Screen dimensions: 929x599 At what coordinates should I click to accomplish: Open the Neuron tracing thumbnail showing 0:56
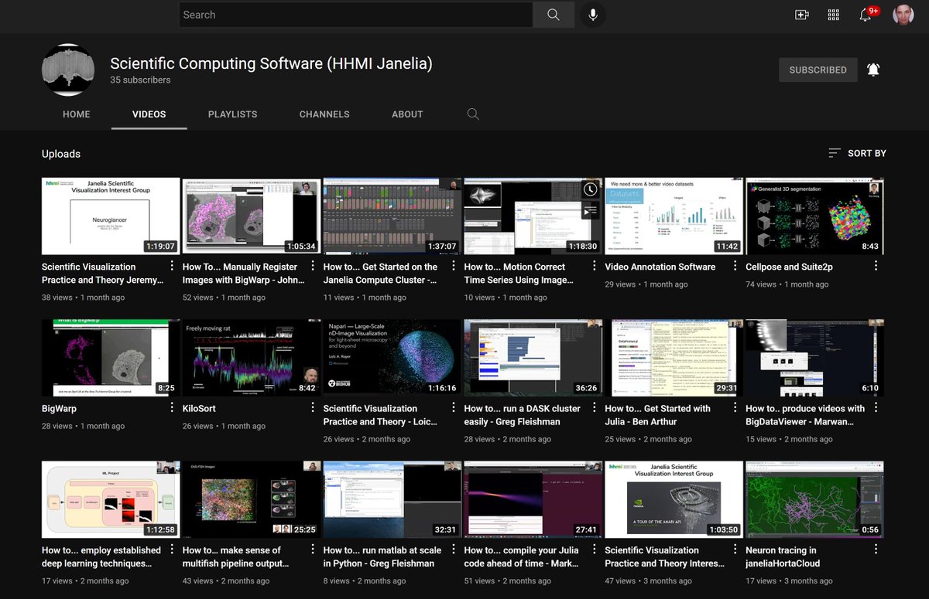[814, 500]
